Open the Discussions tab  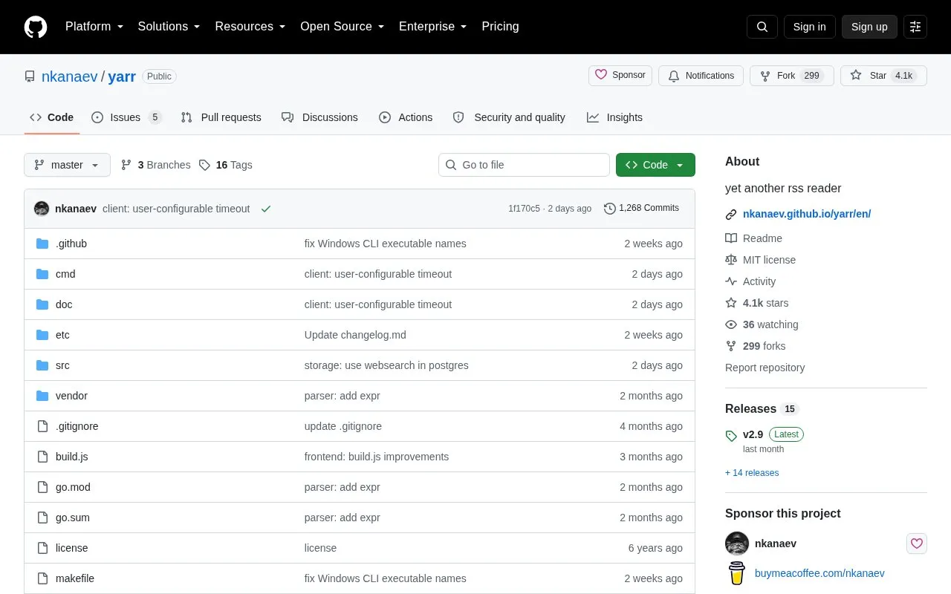[x=319, y=117]
